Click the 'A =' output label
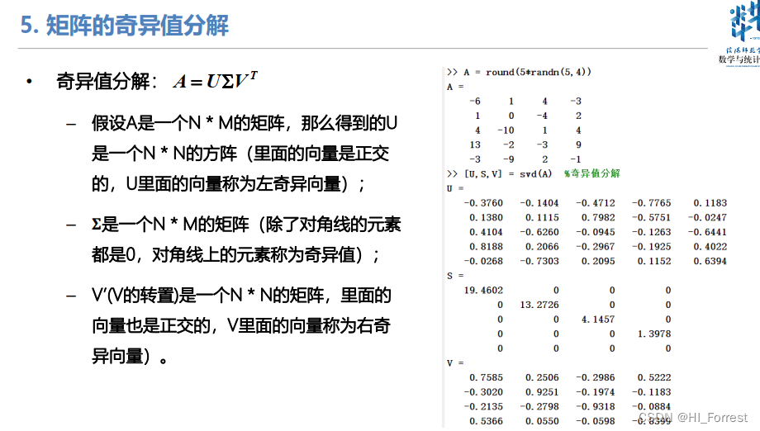The image size is (760, 431). pyautogui.click(x=455, y=87)
